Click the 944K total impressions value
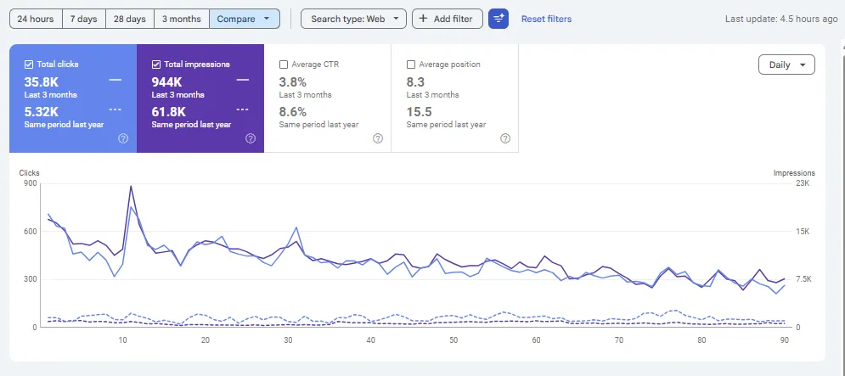Viewport: 845px width, 376px height. tap(167, 81)
